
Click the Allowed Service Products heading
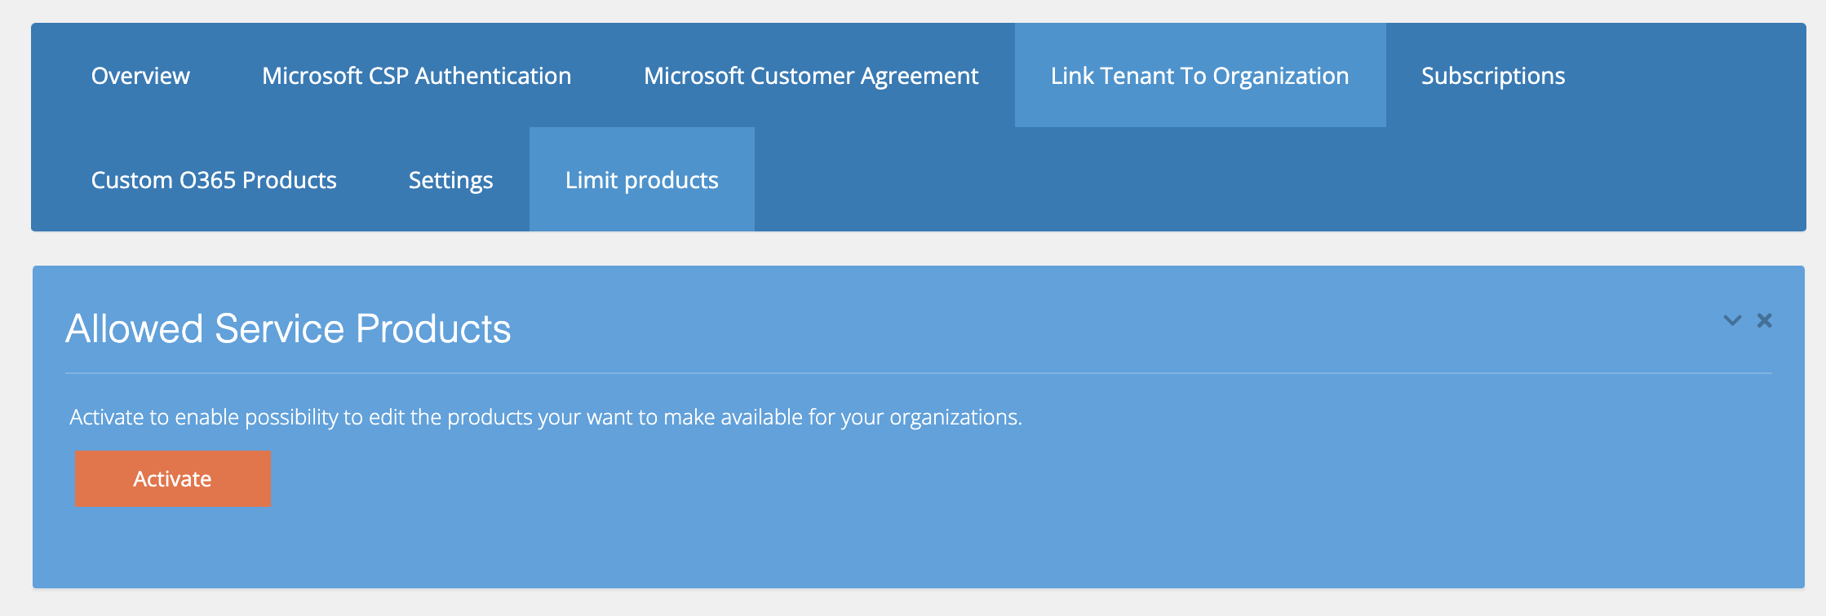pos(288,329)
